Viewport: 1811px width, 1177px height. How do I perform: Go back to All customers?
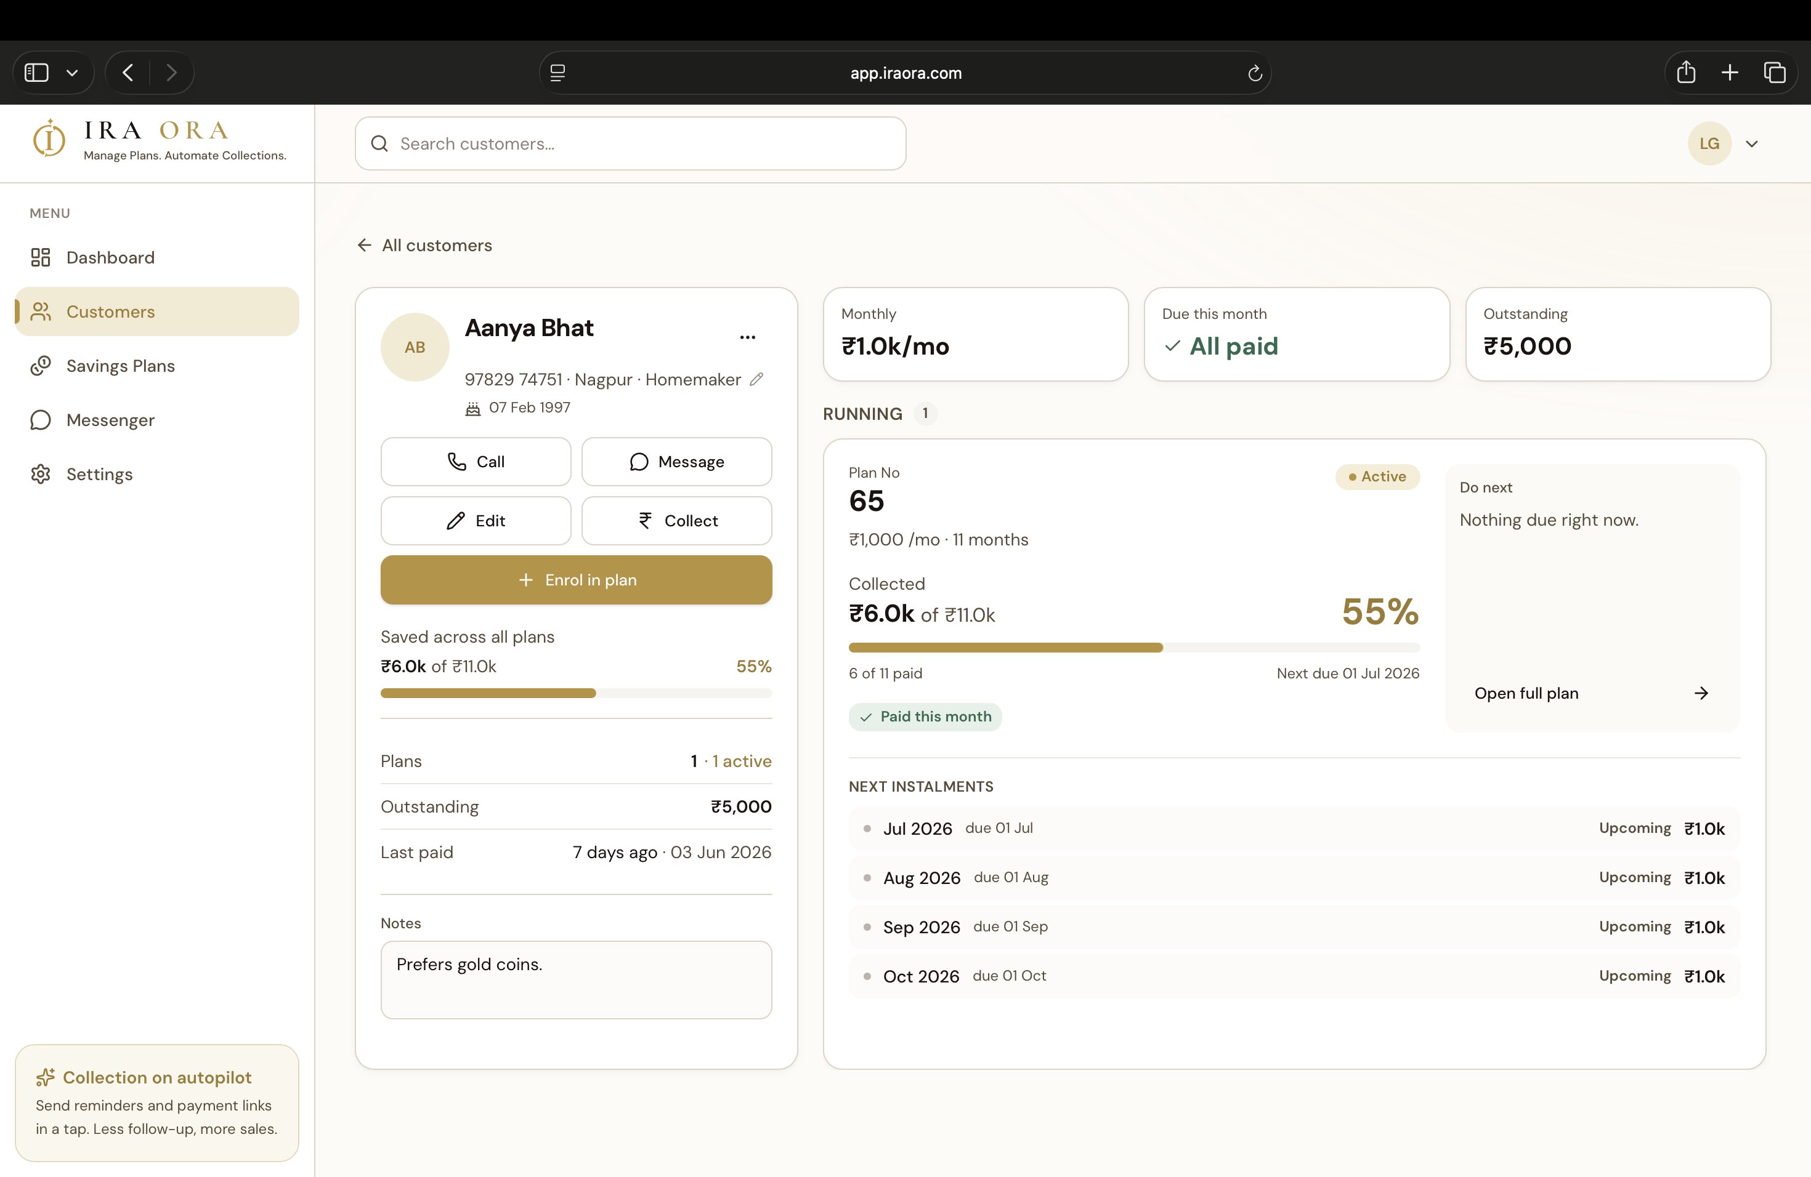[x=424, y=245]
